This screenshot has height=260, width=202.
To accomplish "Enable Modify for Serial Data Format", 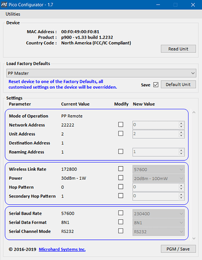I will pyautogui.click(x=120, y=222).
